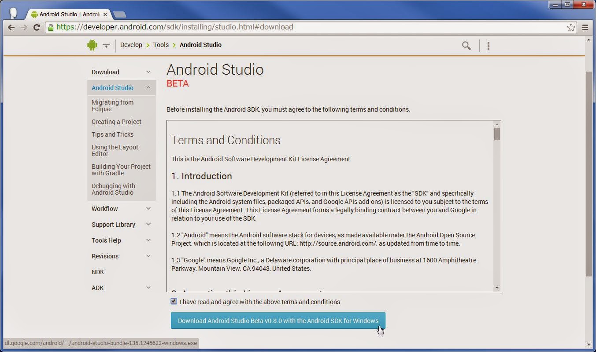Select the Android Studio breadcrumb item

(200, 45)
